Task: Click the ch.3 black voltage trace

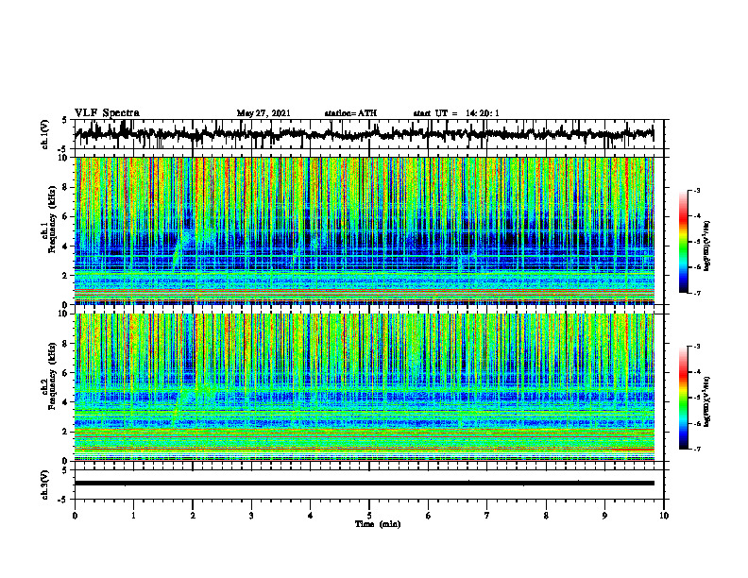Action: (x=365, y=484)
